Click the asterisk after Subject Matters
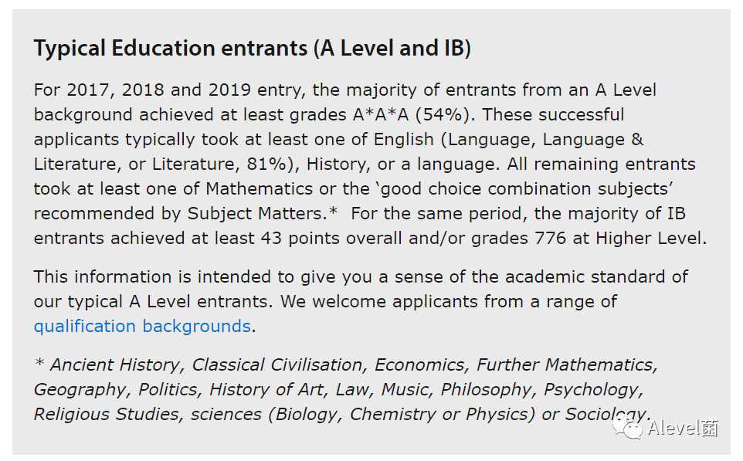 (333, 211)
